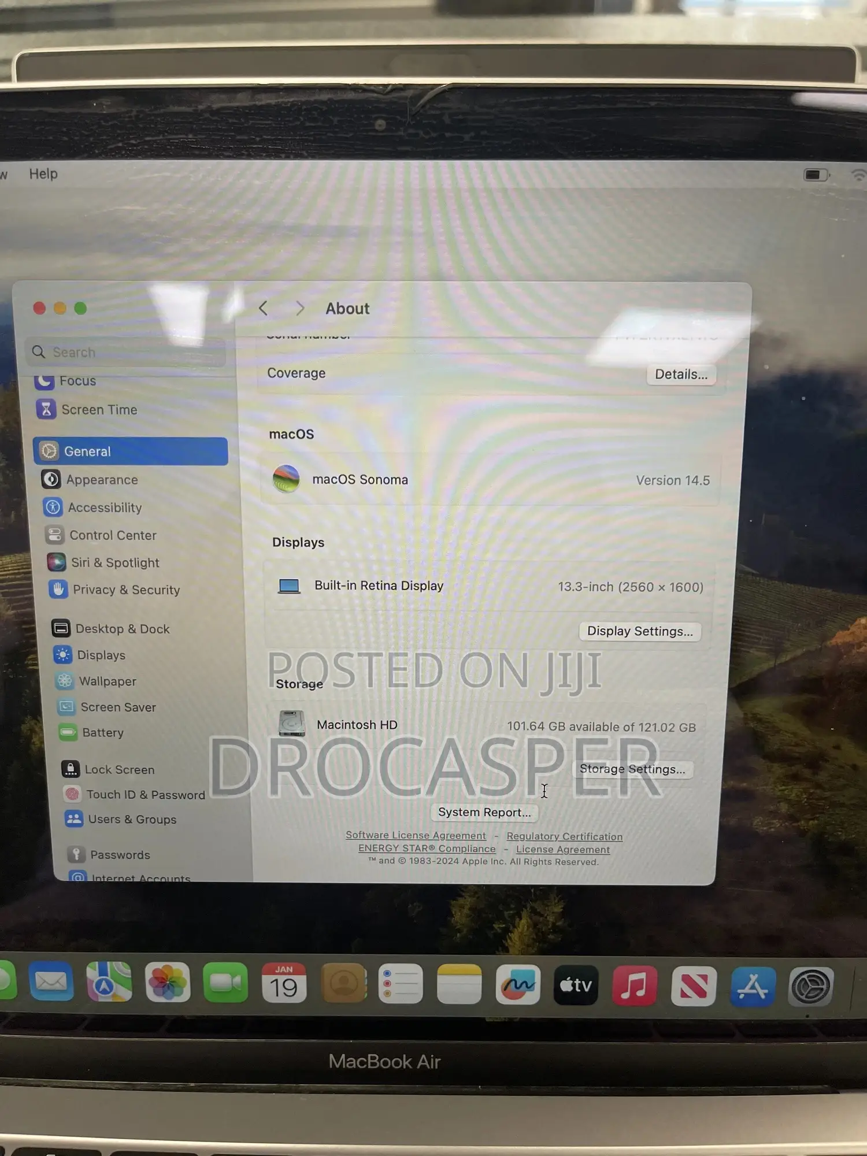Click Built-in Retina Display laptop icon
Screen dimensions: 867x1156
pos(289,586)
